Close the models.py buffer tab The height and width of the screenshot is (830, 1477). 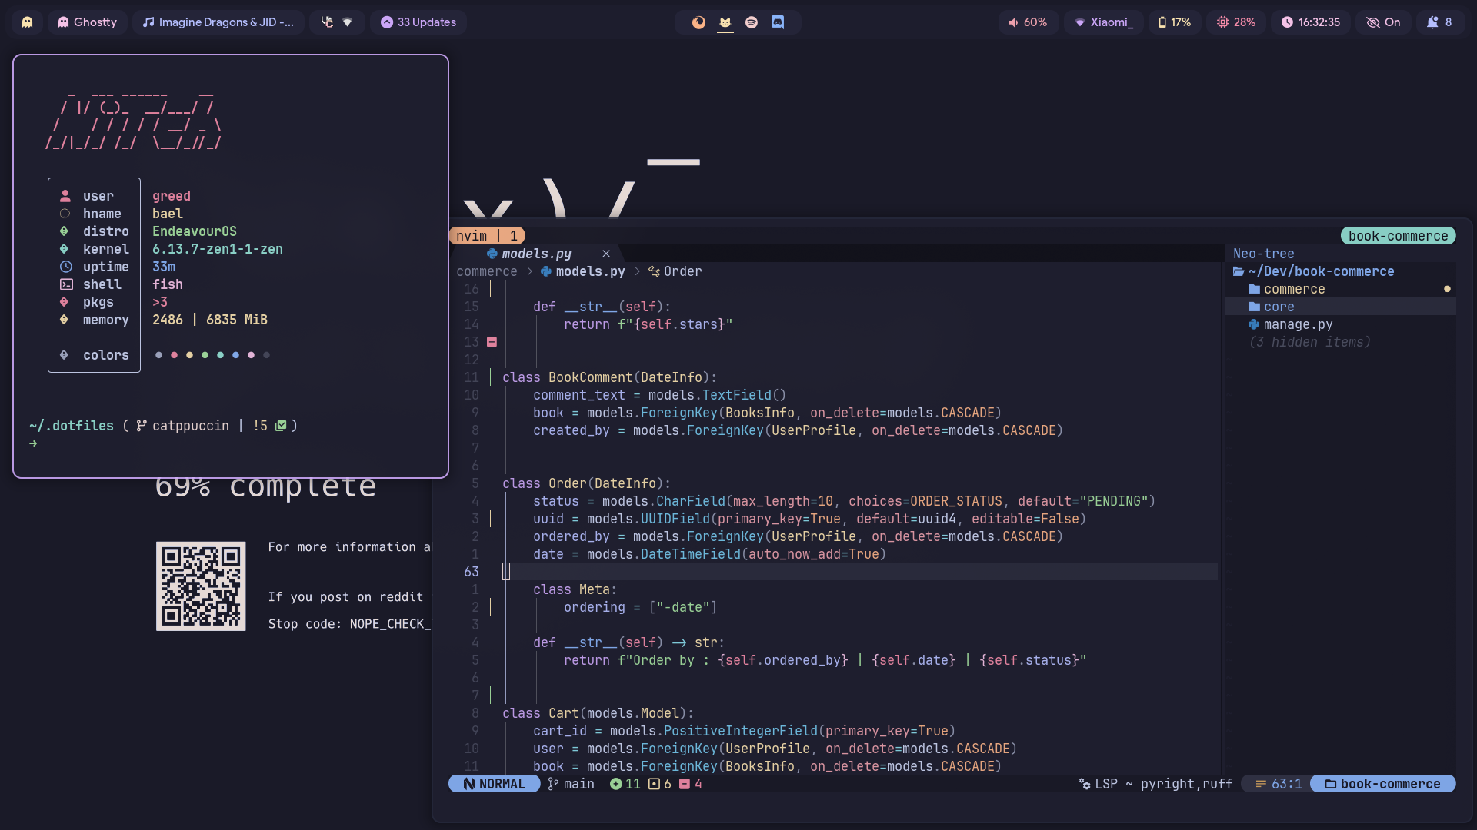click(x=606, y=254)
